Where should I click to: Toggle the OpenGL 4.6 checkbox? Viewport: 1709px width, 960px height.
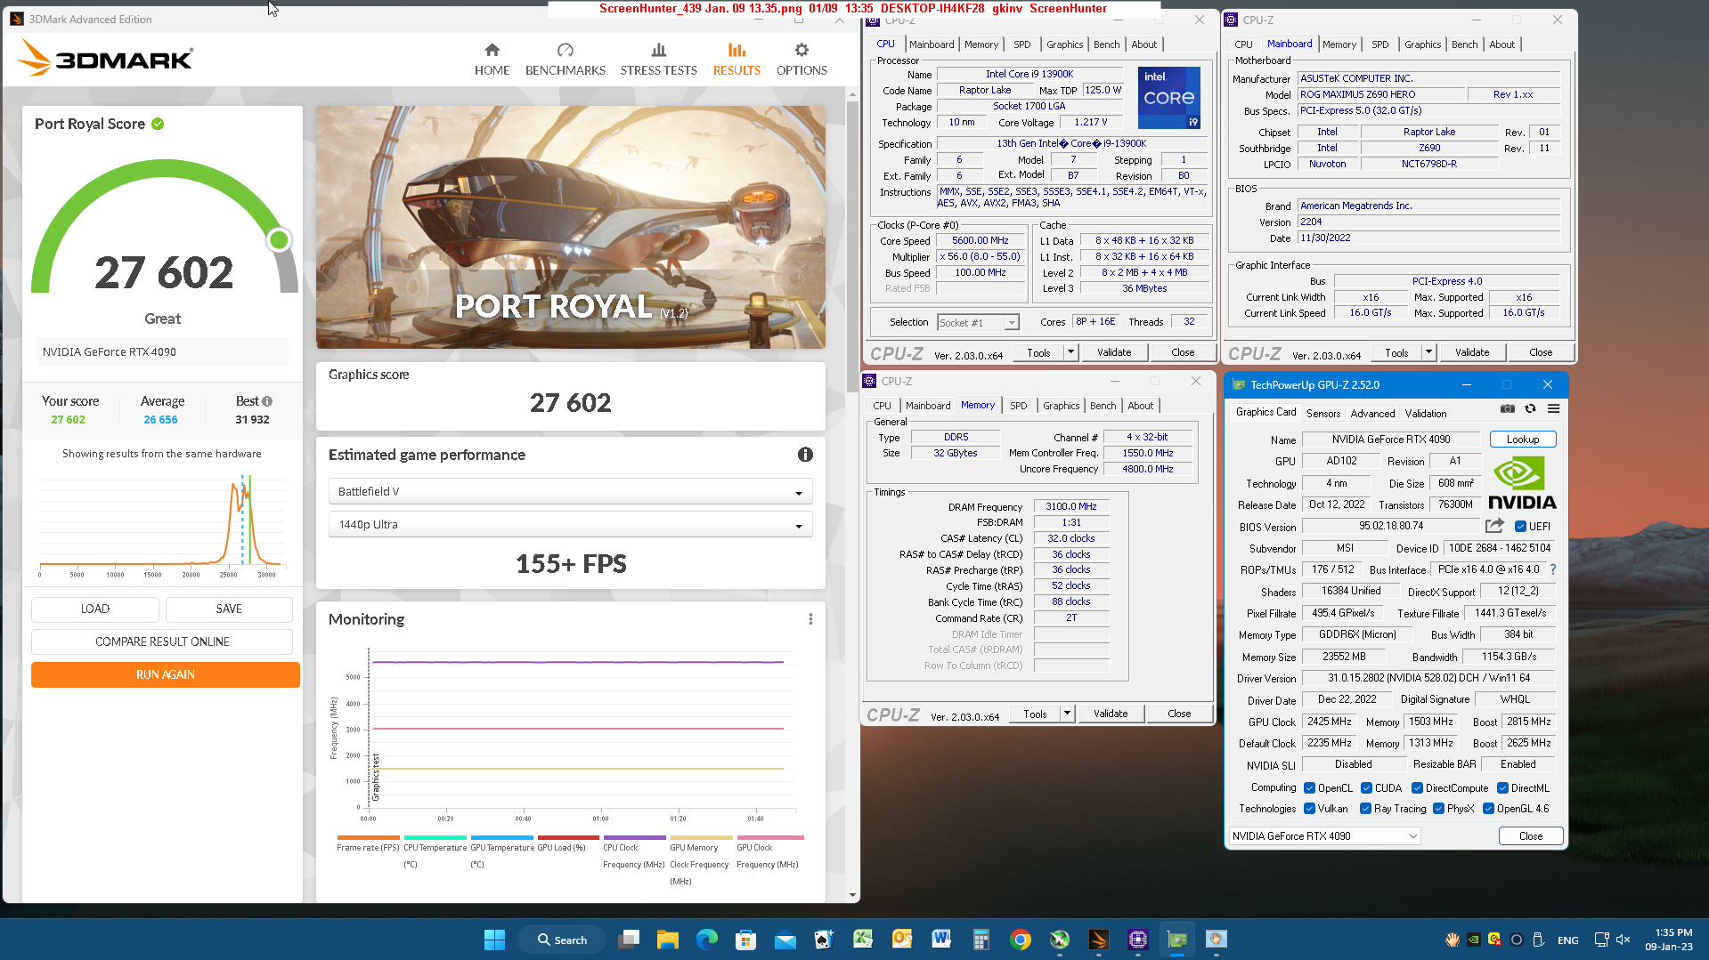(1488, 809)
